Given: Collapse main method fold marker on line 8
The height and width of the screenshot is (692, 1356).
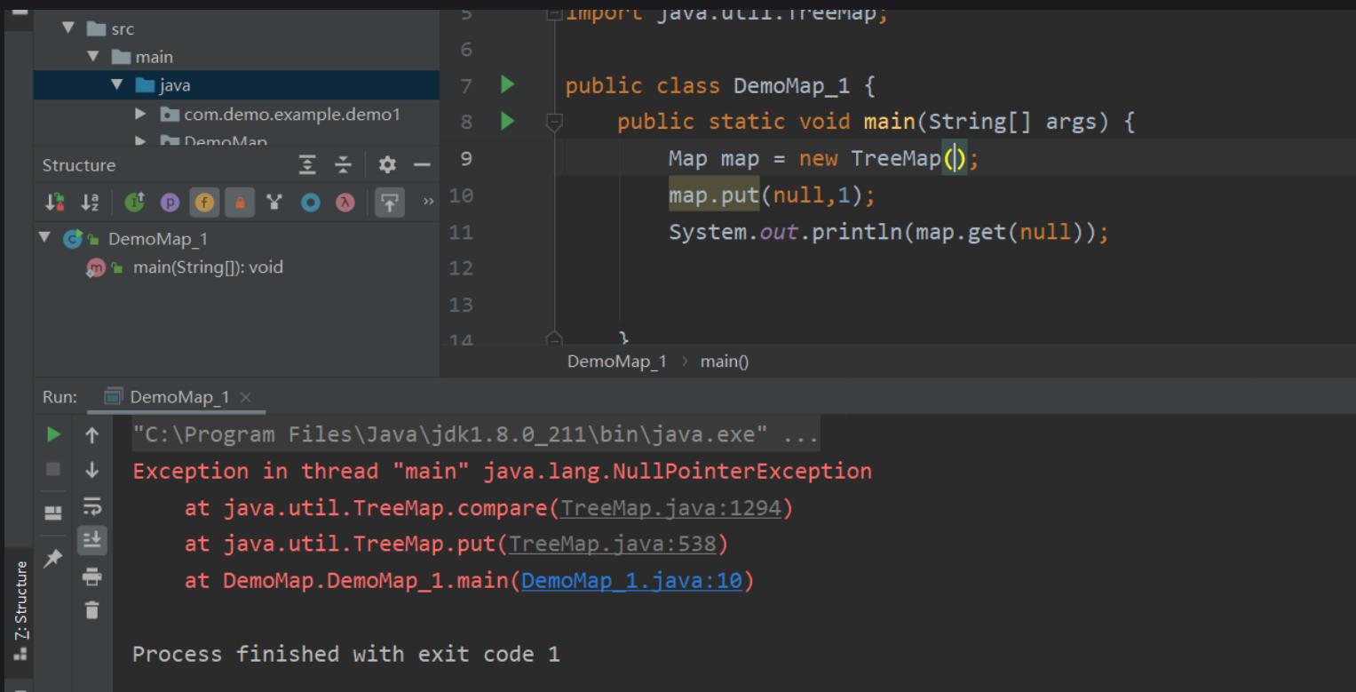Looking at the screenshot, I should pyautogui.click(x=554, y=122).
